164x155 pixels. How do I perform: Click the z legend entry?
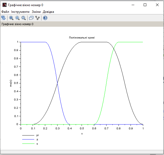point(37,139)
